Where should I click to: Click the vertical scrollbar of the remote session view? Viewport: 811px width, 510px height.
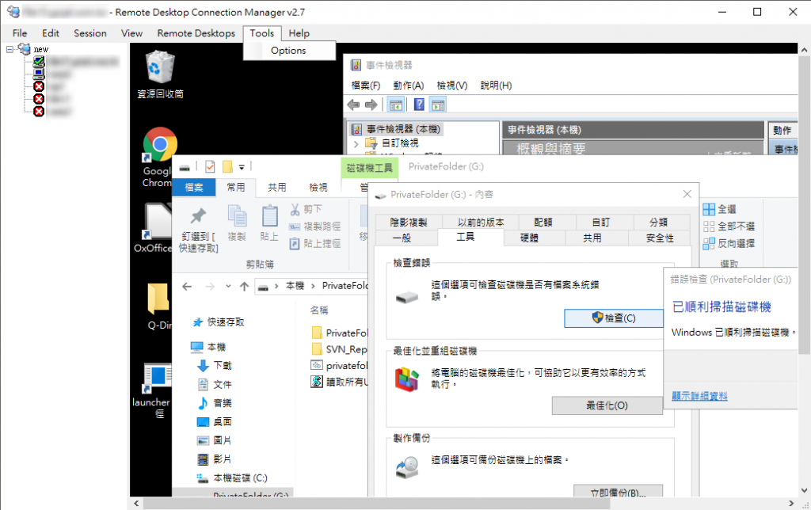(804, 207)
